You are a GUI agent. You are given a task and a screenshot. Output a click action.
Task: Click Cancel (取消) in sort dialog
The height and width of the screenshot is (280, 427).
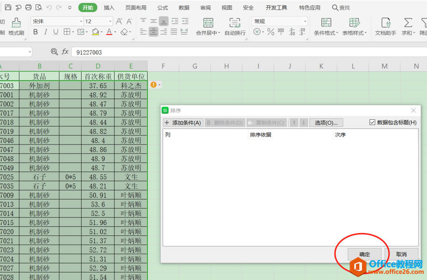[x=401, y=254]
